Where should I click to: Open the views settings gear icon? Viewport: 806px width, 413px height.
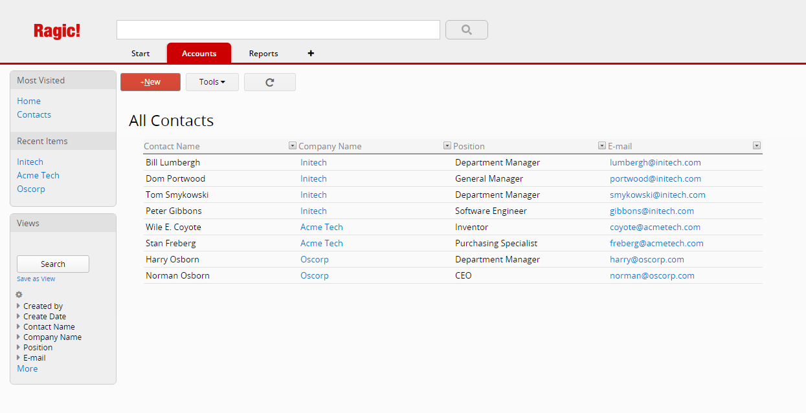point(19,295)
